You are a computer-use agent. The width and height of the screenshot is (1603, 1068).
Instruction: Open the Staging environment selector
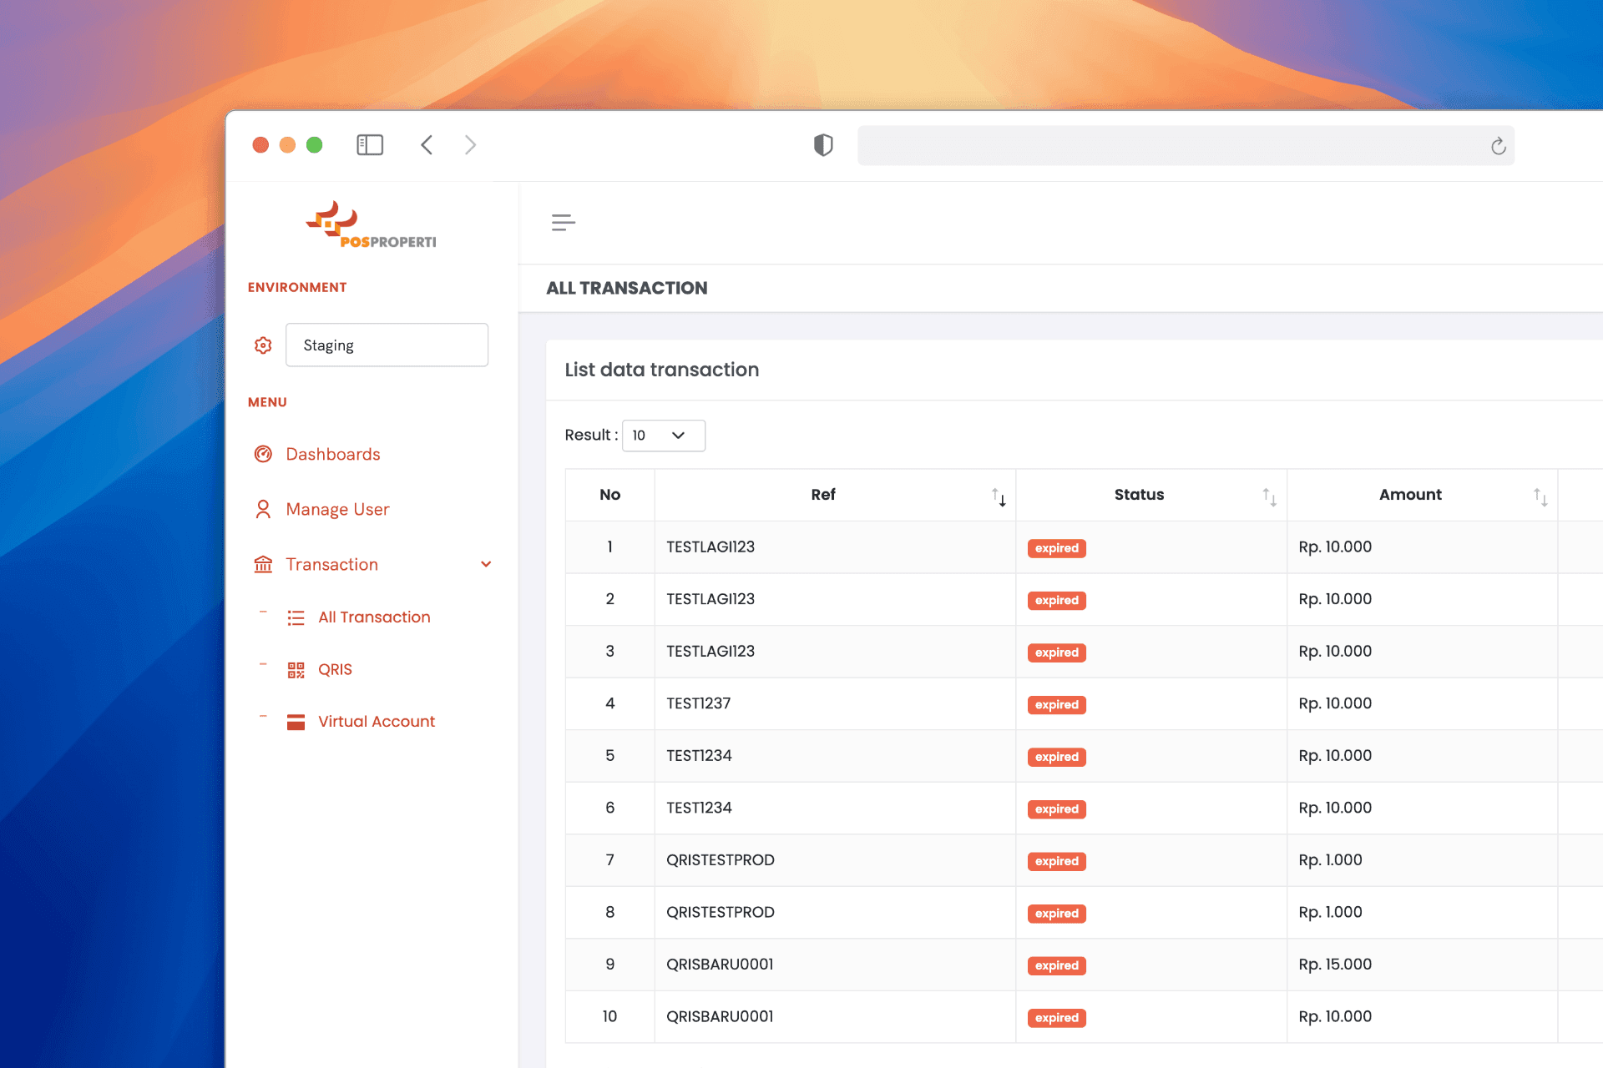pyautogui.click(x=387, y=345)
